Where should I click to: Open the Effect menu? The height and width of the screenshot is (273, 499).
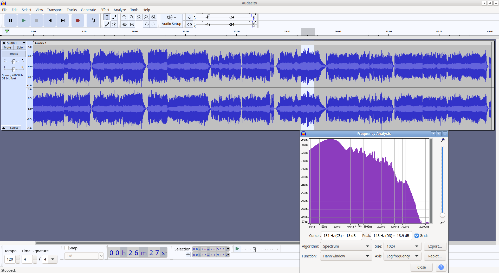105,10
